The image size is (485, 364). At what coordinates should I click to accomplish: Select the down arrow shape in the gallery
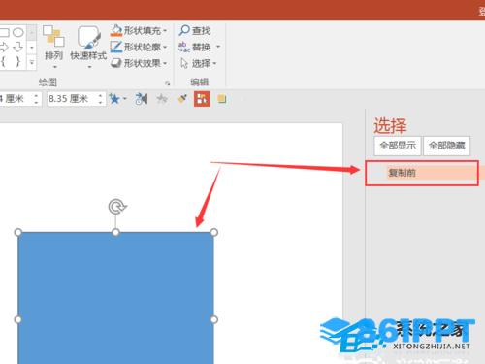pyautogui.click(x=18, y=47)
